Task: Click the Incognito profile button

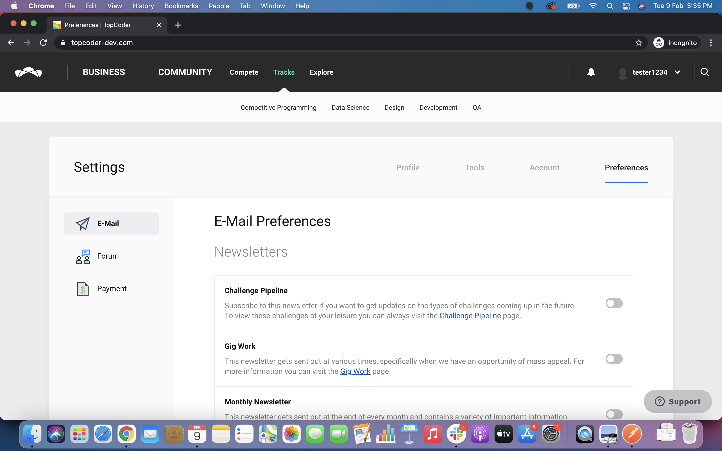Action: pyautogui.click(x=676, y=43)
